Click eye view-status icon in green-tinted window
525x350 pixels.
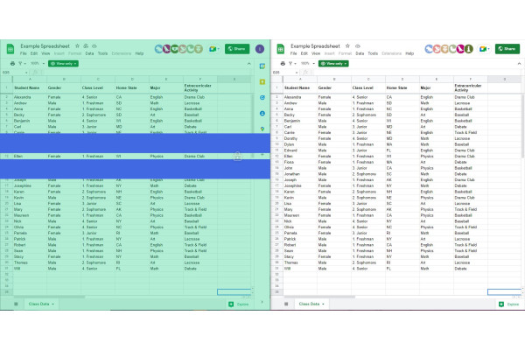click(x=94, y=45)
